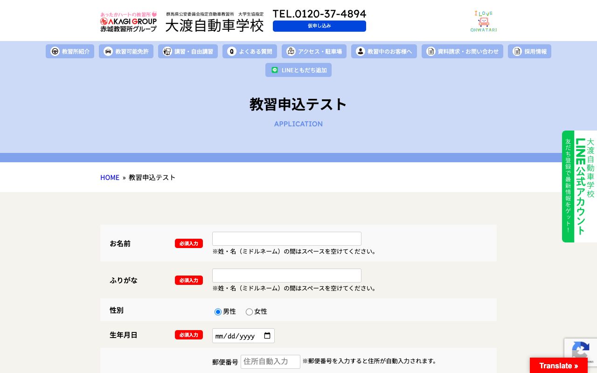Select the 女性 gender radio button

(x=249, y=312)
